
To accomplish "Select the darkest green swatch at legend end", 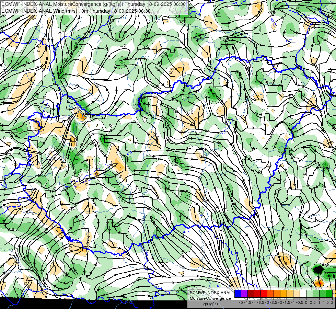I will pos(329,294).
